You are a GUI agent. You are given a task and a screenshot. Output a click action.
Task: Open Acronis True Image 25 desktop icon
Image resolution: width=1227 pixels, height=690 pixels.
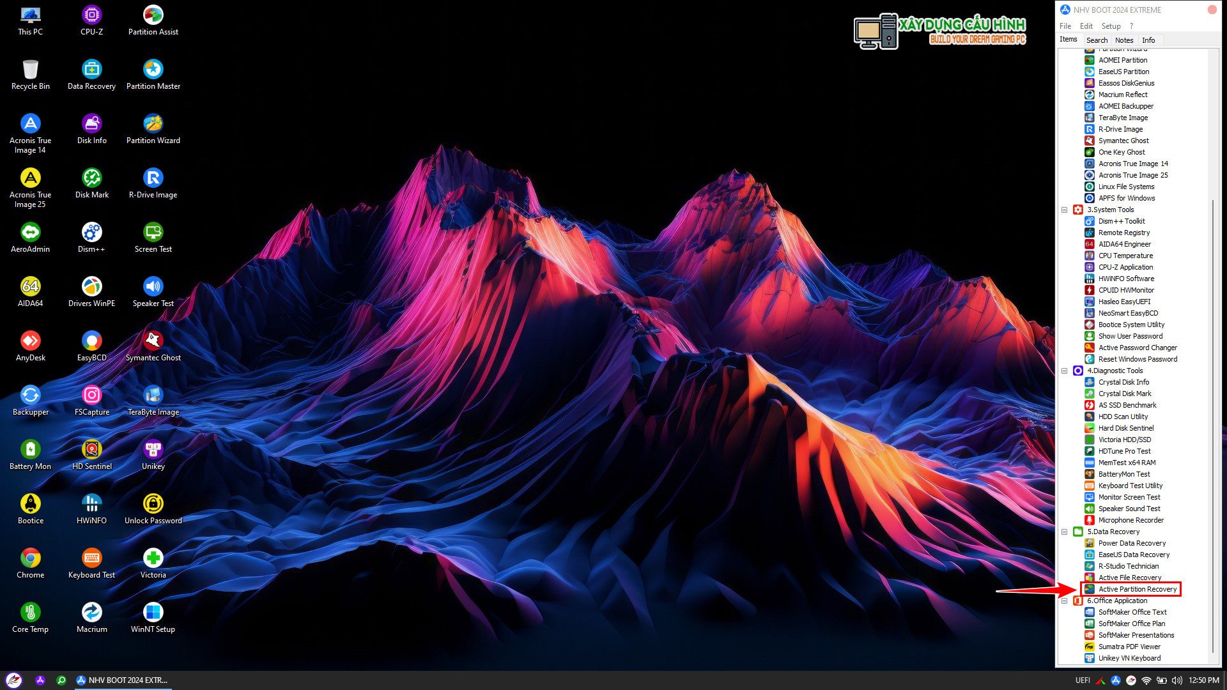coord(30,188)
